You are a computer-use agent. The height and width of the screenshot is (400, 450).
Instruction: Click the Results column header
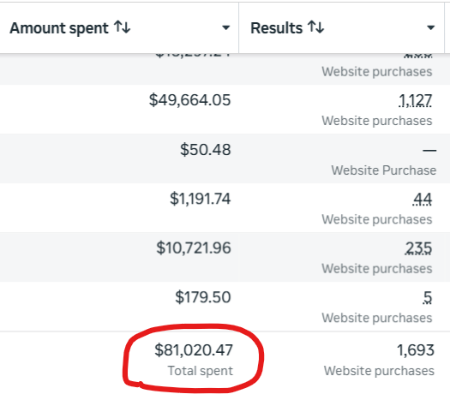pyautogui.click(x=341, y=27)
